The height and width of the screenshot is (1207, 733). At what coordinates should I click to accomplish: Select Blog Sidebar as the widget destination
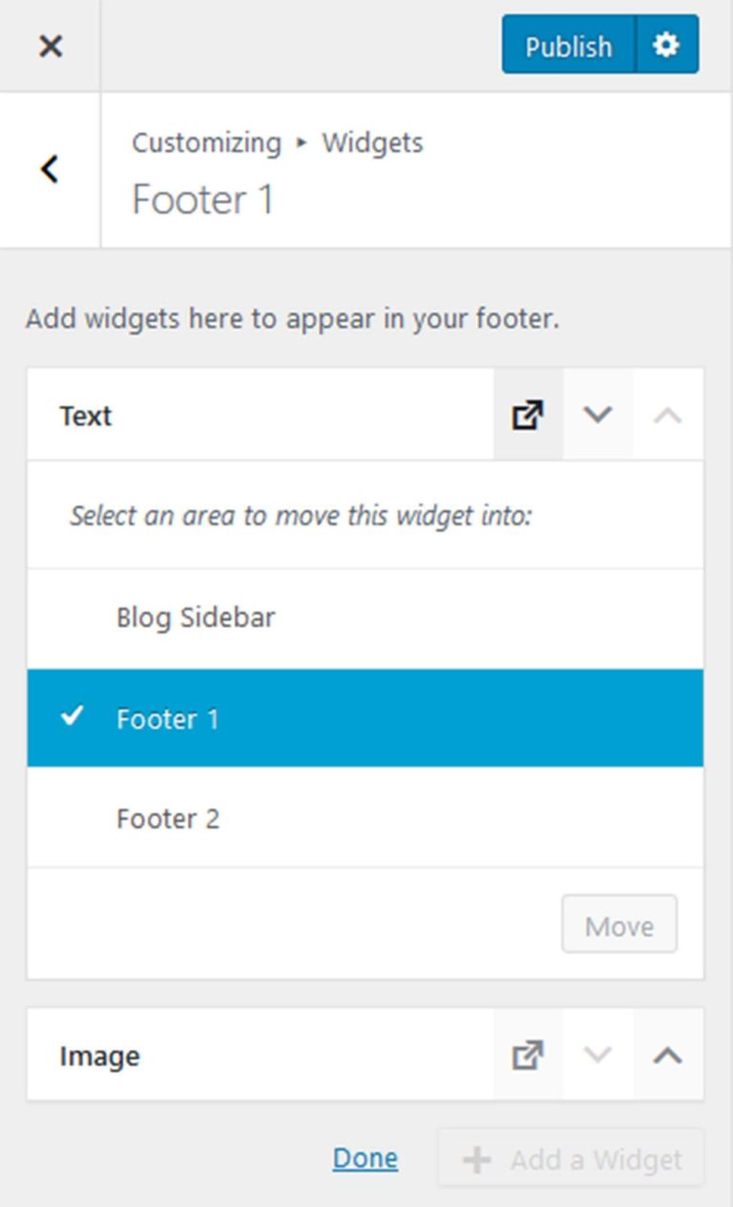[195, 617]
